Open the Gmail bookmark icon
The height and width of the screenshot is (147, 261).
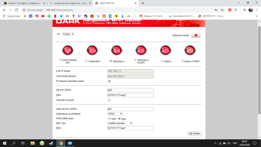pyautogui.click(x=67, y=16)
